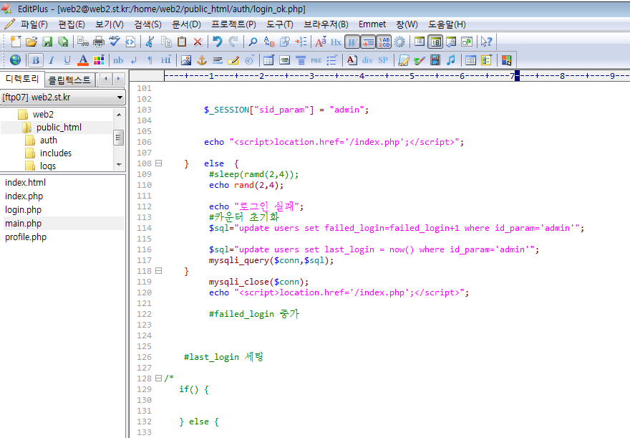Switch to the 클립텍스트 tab
The width and height of the screenshot is (630, 438).
pos(69,80)
